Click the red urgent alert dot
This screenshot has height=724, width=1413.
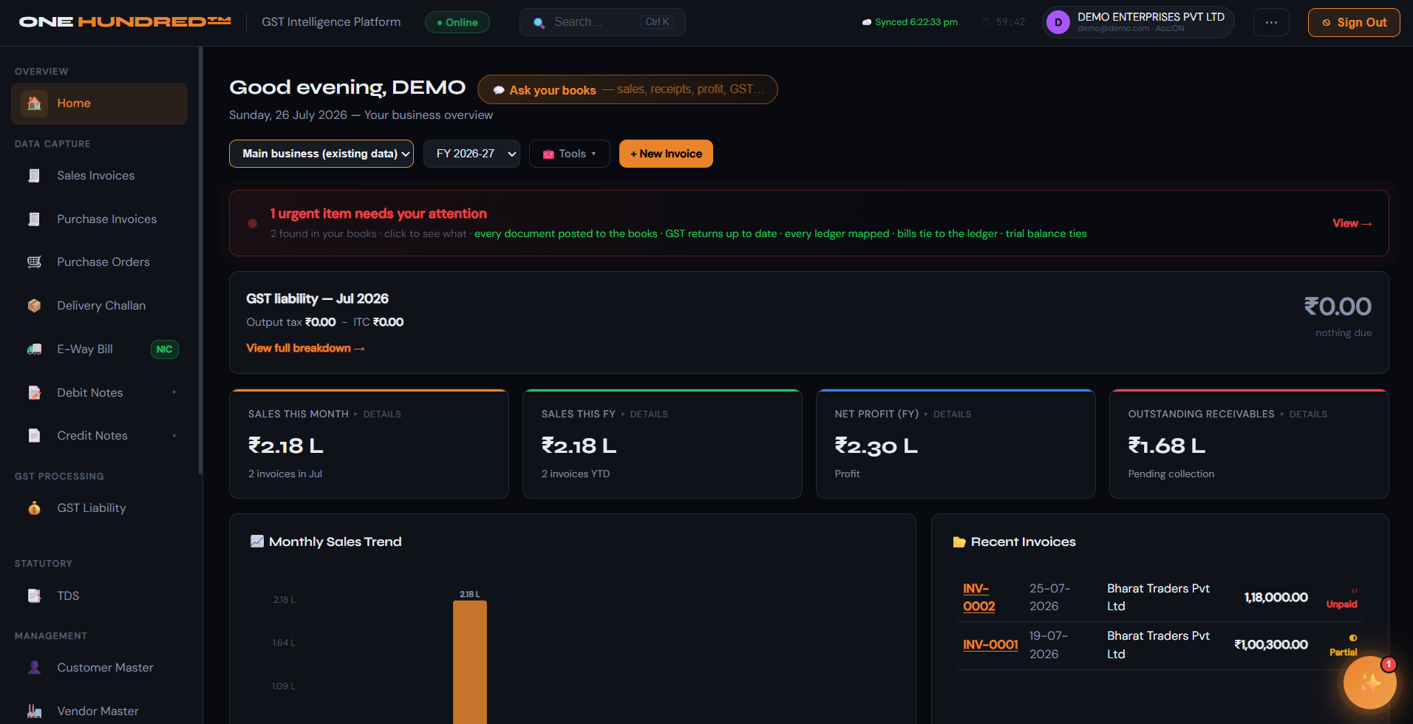pyautogui.click(x=253, y=223)
